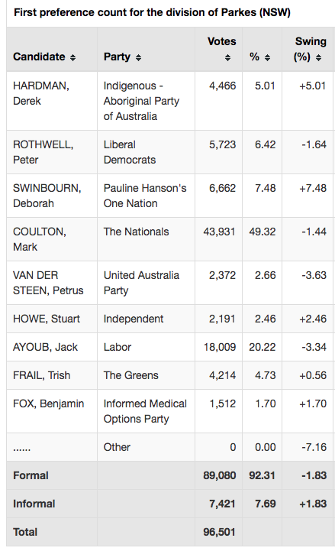This screenshot has width=335, height=551.
Task: Click HOWE, Stuart Independent row
Action: 169,319
